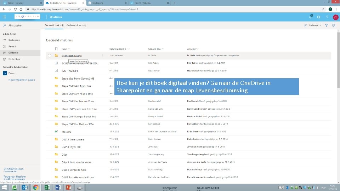This screenshot has height=191, width=340.
Task: Click the browser address bar
Action: (x=174, y=9)
